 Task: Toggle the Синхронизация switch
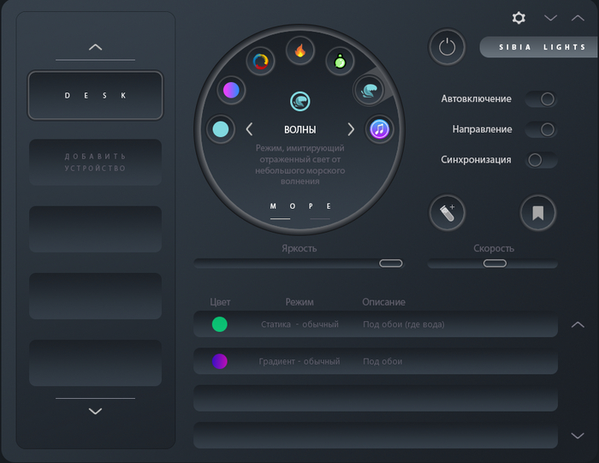(x=541, y=160)
